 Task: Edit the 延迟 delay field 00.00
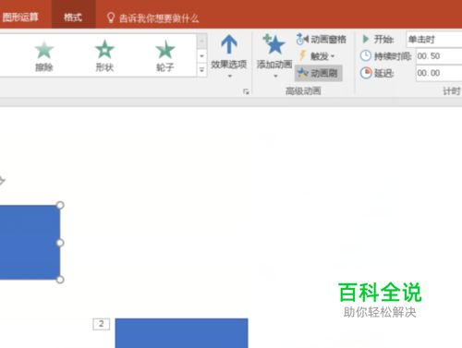pyautogui.click(x=439, y=73)
